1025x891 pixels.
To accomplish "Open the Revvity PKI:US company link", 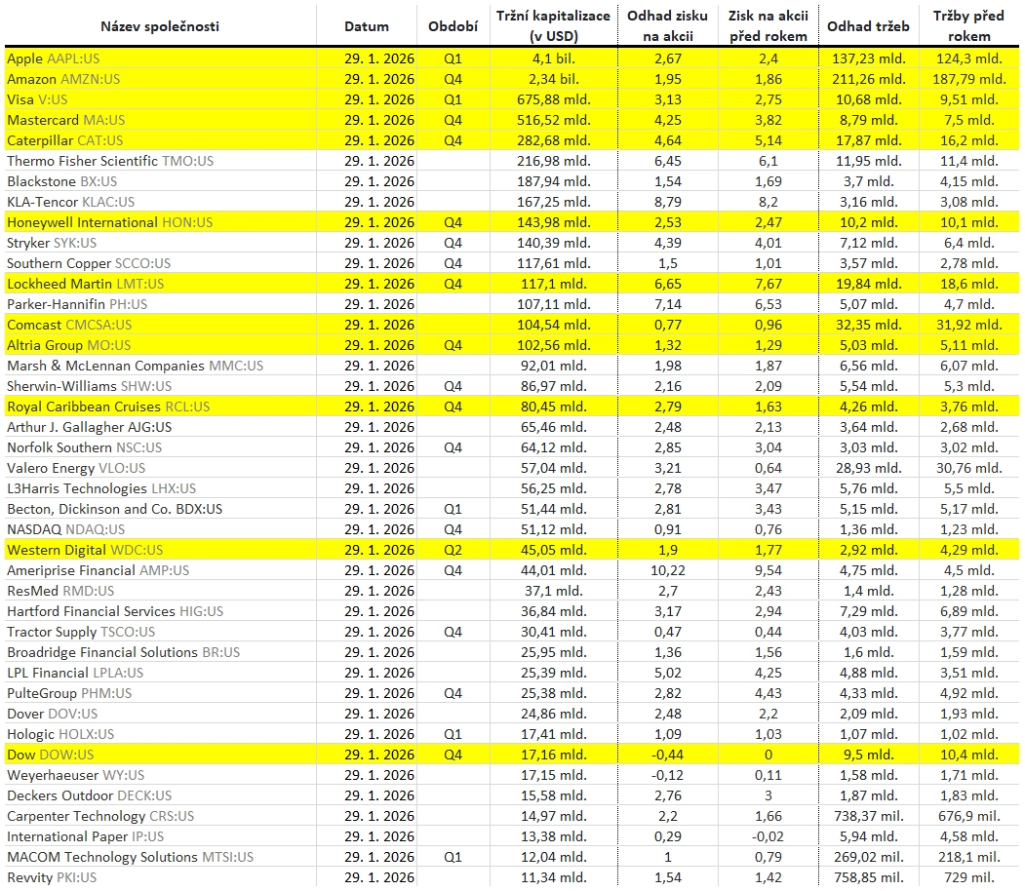I will point(52,877).
